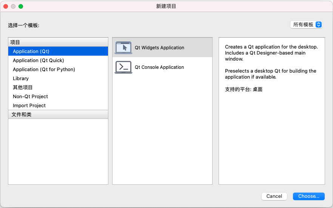Pick the Import Project category
Viewport: 333px width, 208px height.
point(58,105)
